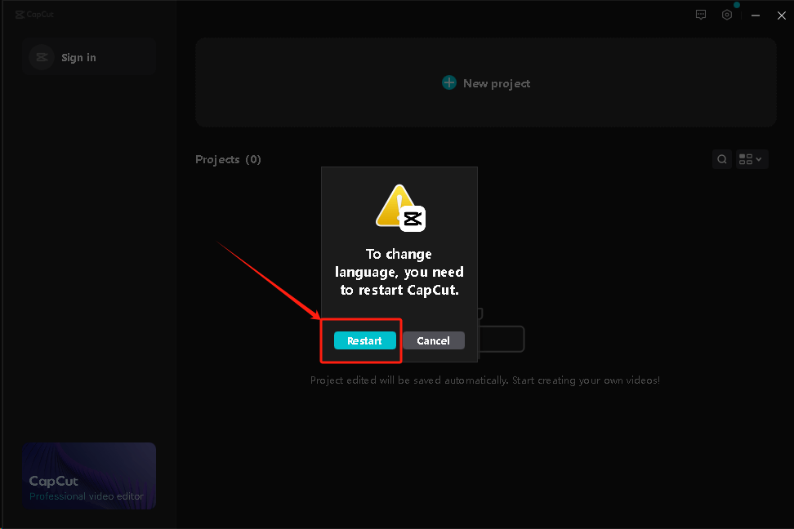Open the CapCut Professional video editor banner
This screenshot has height=529, width=794.
click(89, 475)
